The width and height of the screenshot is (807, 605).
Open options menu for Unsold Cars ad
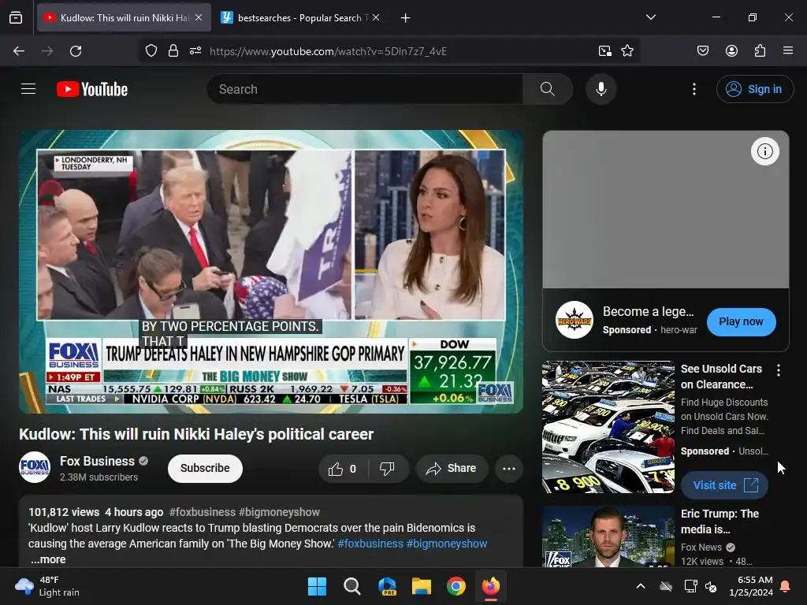point(778,370)
